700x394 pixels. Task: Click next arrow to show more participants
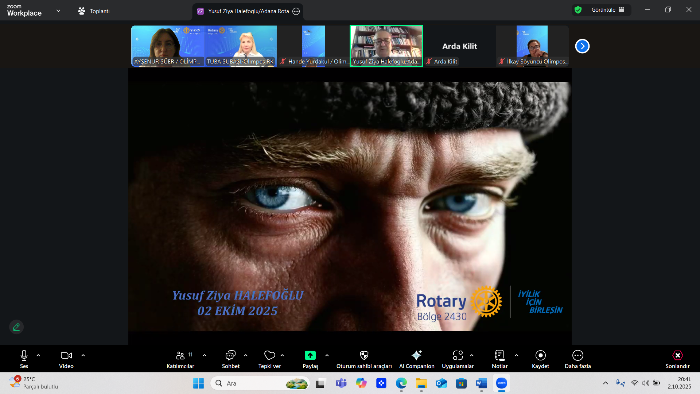coord(582,46)
